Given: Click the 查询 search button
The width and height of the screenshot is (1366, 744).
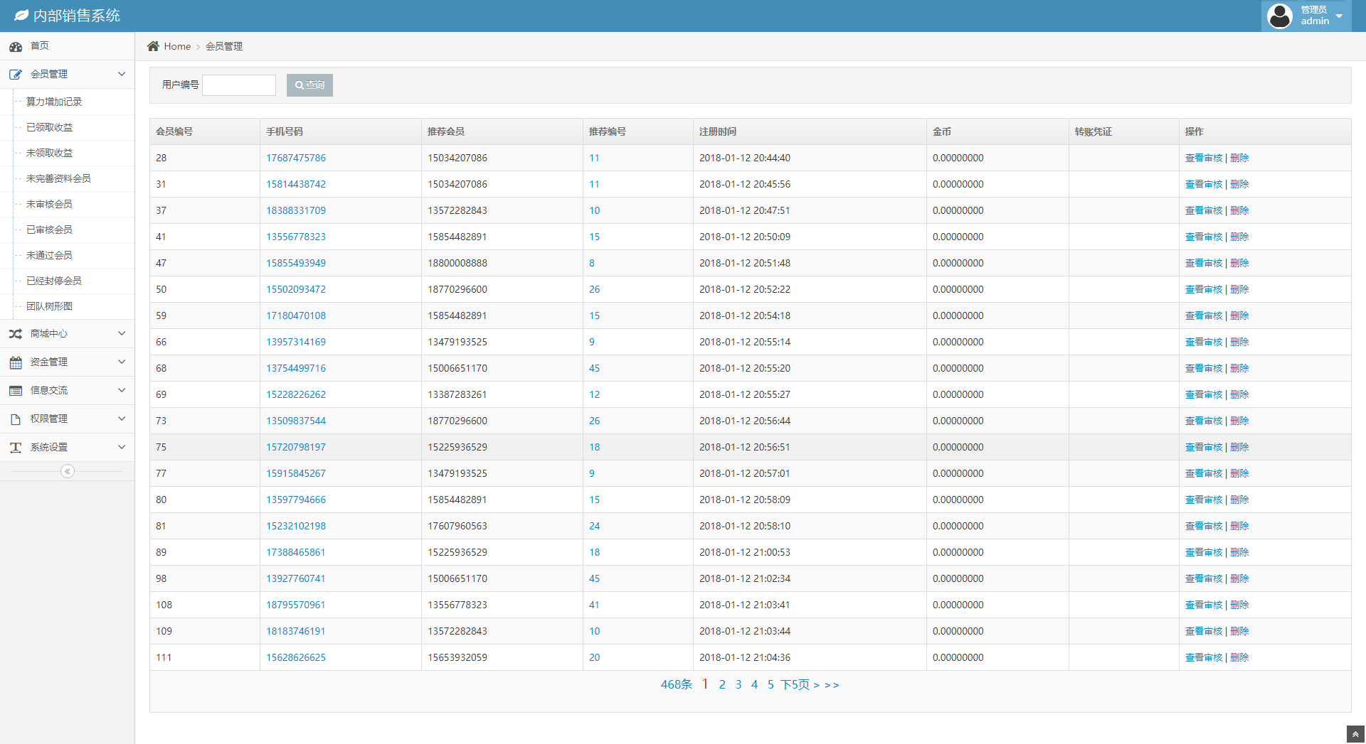Looking at the screenshot, I should 309,85.
